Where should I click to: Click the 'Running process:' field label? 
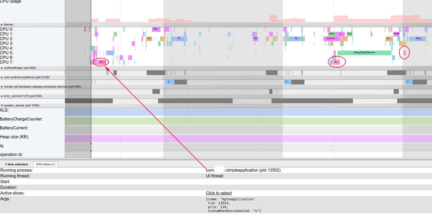point(16,170)
